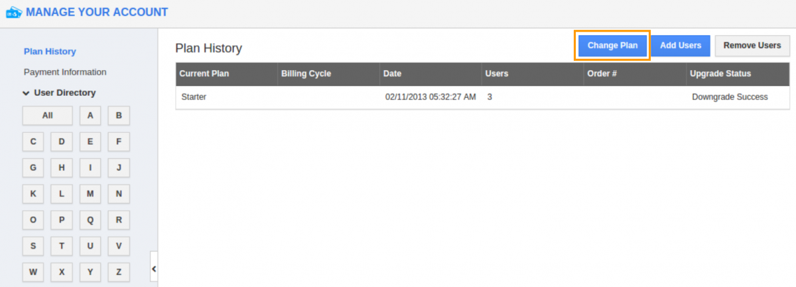Click the Manage Your Account title
This screenshot has height=287, width=796.
click(x=97, y=12)
